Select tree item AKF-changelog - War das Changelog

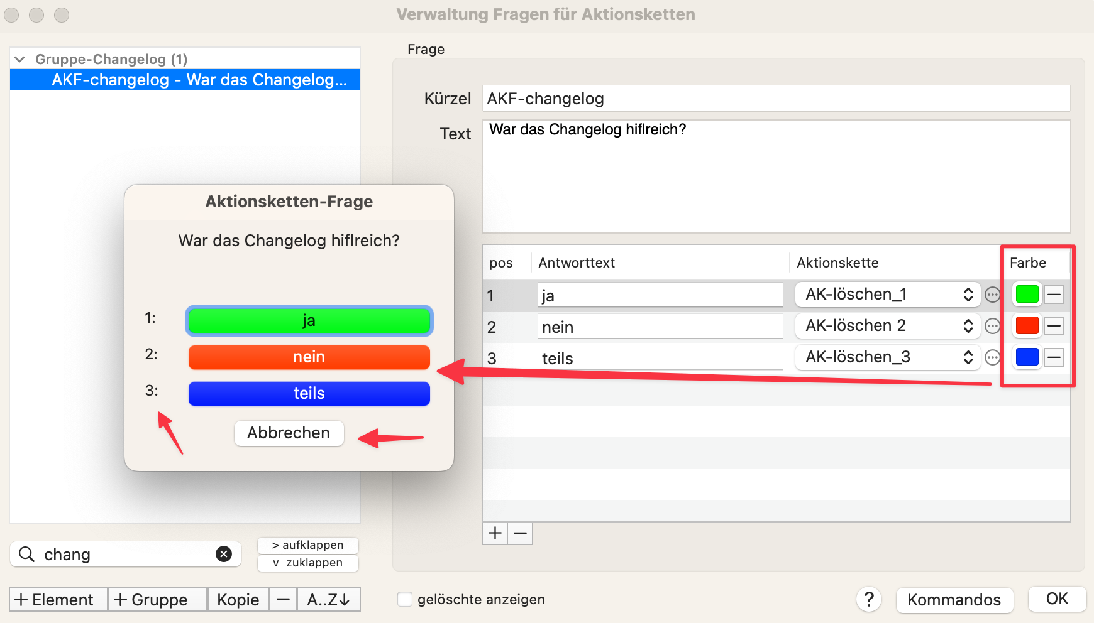pyautogui.click(x=185, y=80)
